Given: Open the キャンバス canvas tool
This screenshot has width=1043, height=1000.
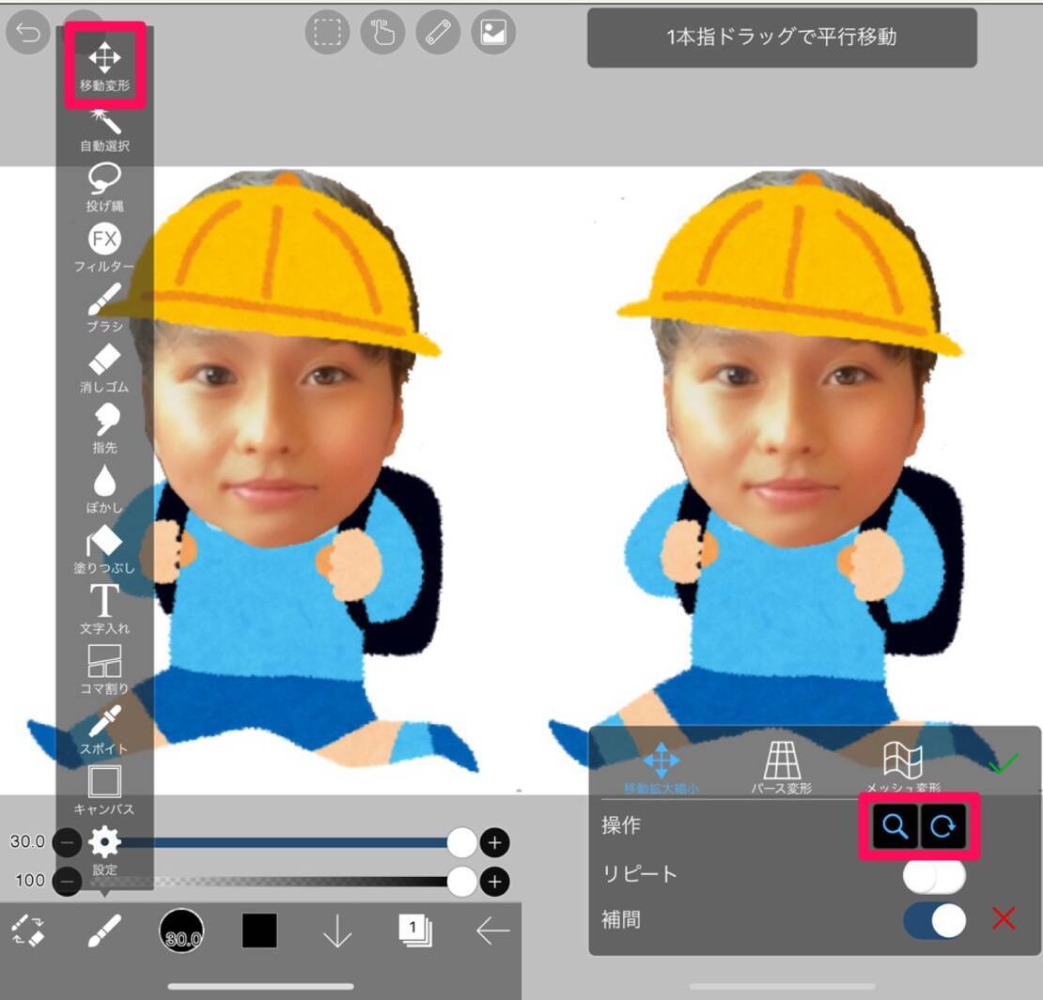Looking at the screenshot, I should click(x=104, y=791).
